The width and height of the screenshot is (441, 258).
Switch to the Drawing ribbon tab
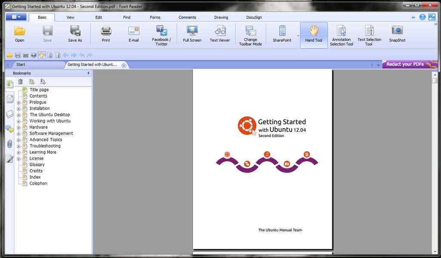(221, 17)
